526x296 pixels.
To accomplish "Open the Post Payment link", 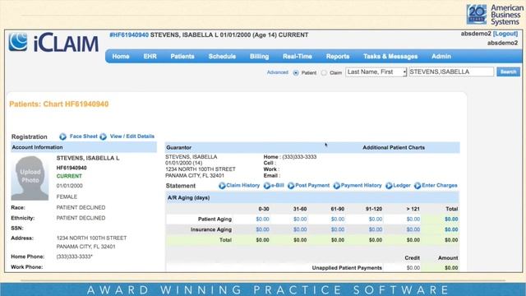I will click(x=312, y=185).
